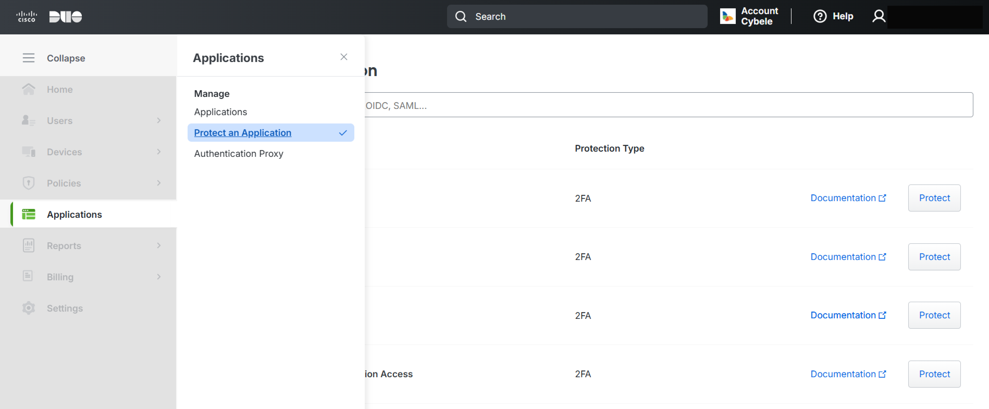This screenshot has width=989, height=409.
Task: Click Protect button in first row
Action: (x=935, y=198)
